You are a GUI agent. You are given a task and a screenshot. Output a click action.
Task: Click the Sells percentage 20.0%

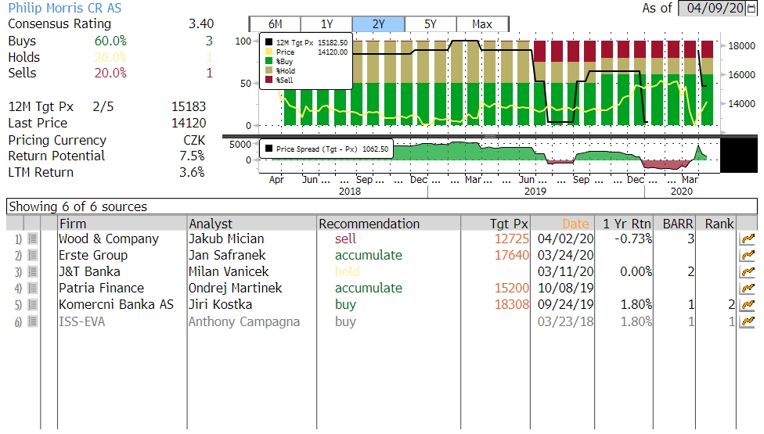click(110, 73)
